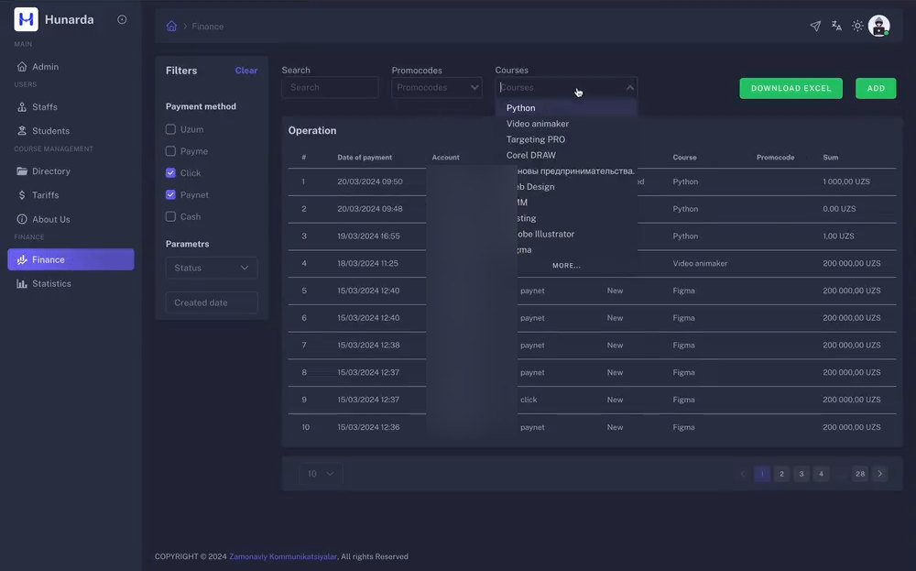Open the user avatar profile

click(x=878, y=26)
